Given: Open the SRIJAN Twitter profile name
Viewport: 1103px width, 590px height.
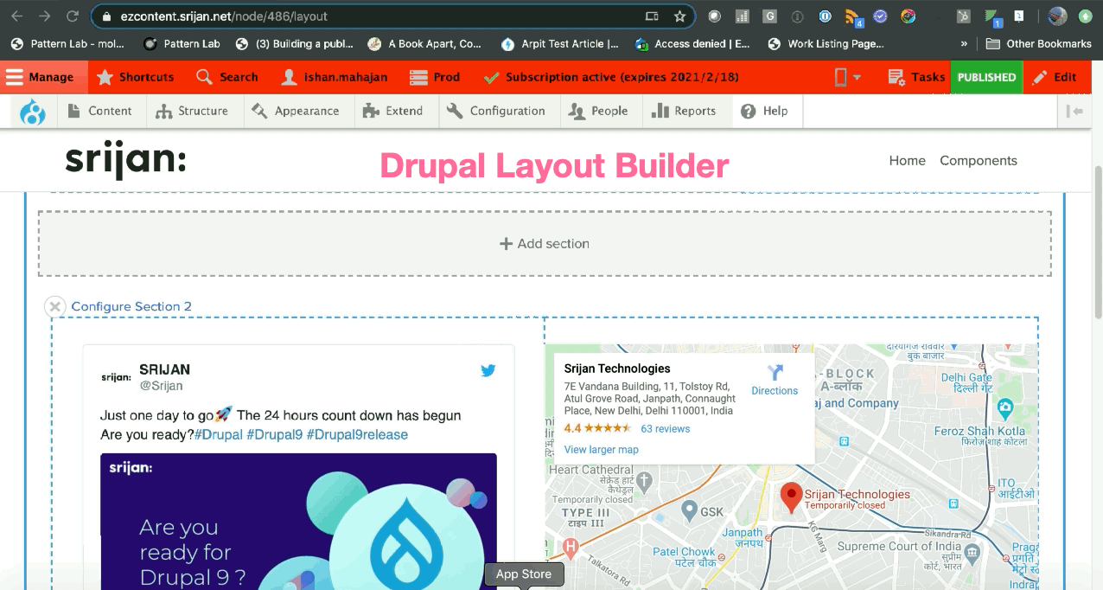Looking at the screenshot, I should [164, 369].
